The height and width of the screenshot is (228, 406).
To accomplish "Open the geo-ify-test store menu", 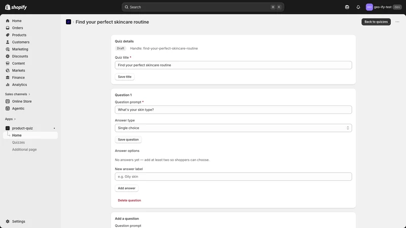I will pos(384,7).
